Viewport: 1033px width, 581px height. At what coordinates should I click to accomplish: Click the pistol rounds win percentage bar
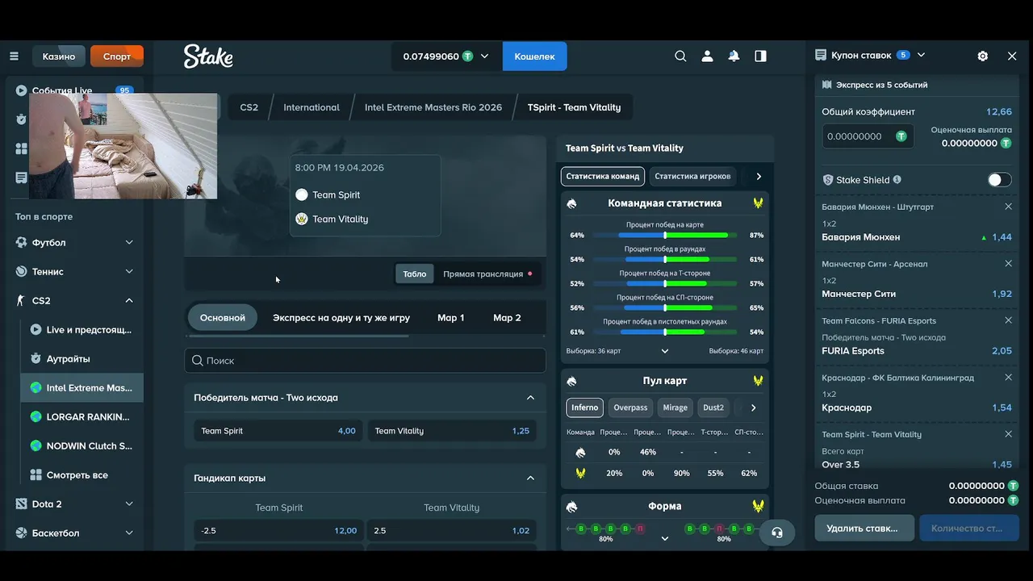click(x=665, y=332)
